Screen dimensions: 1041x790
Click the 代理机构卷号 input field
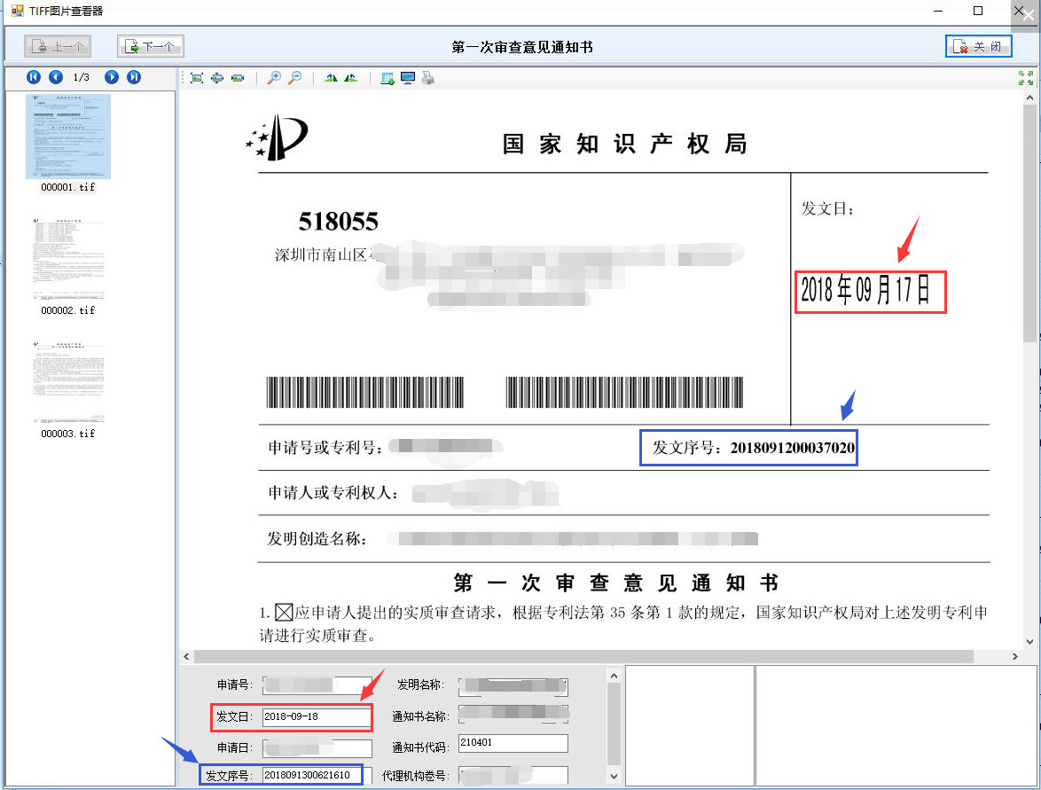pyautogui.click(x=513, y=775)
